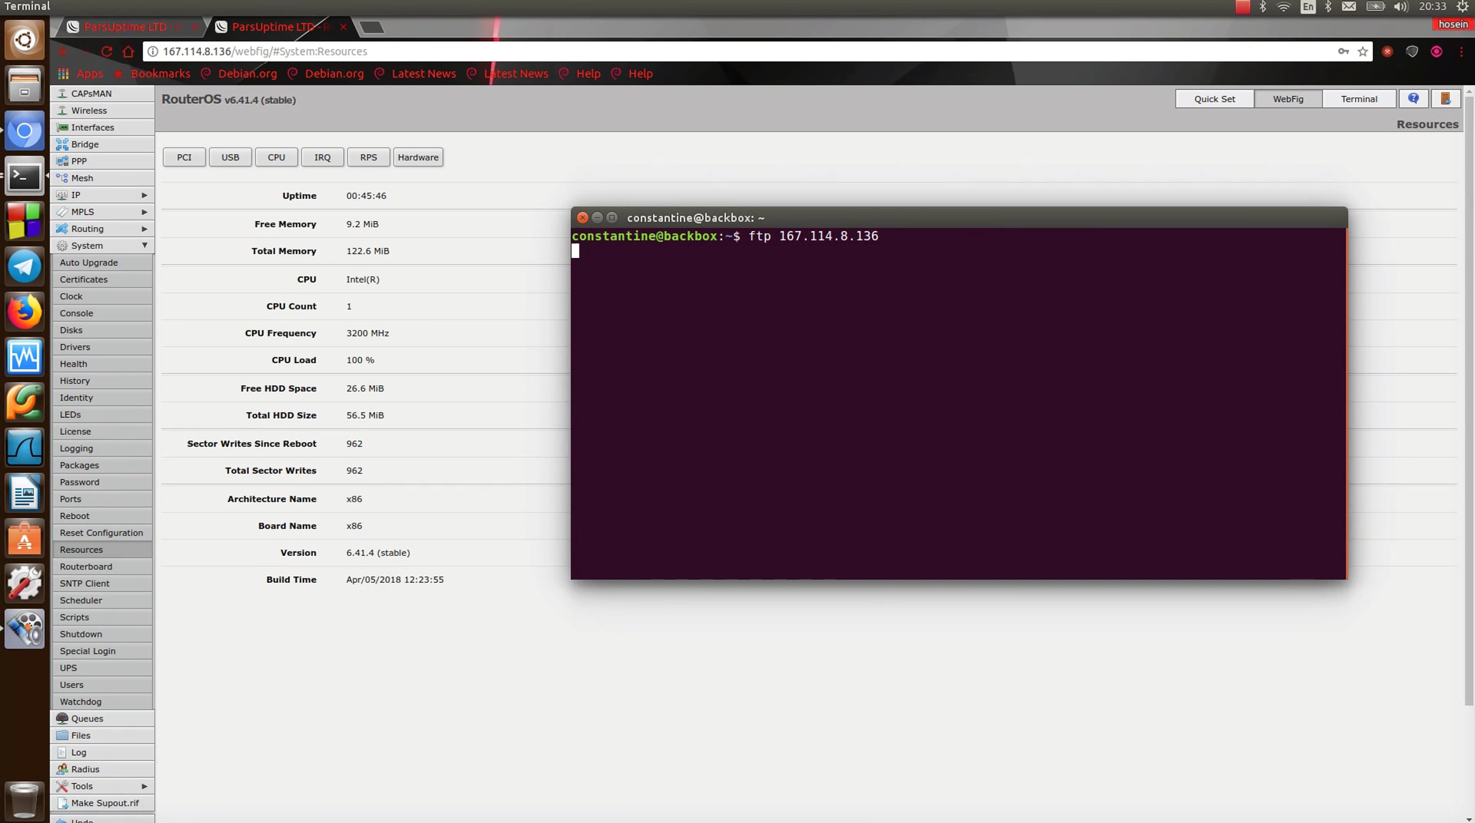Launch Telegram from the dock
The width and height of the screenshot is (1475, 823).
click(25, 267)
